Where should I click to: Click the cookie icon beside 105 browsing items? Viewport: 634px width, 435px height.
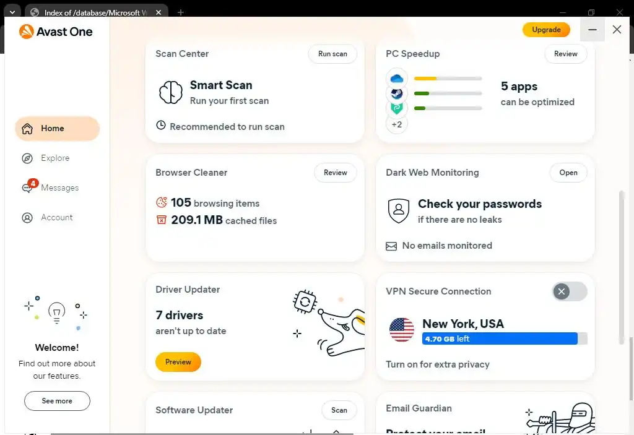click(x=162, y=202)
